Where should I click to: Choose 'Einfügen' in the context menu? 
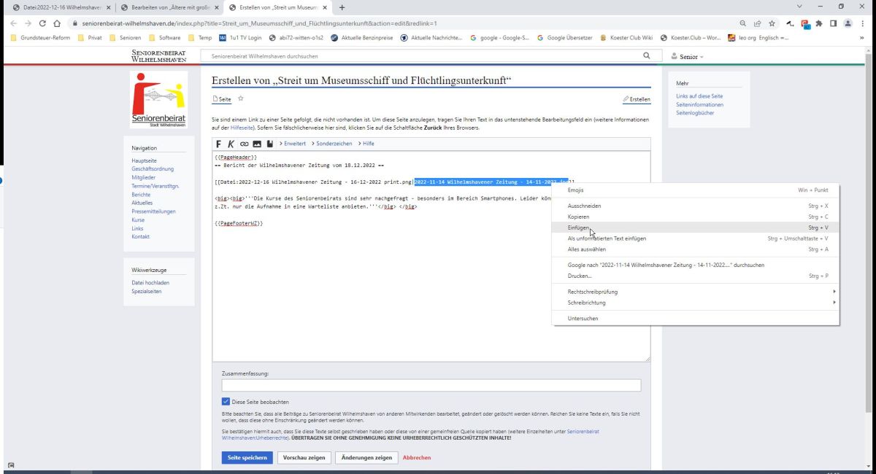click(579, 228)
